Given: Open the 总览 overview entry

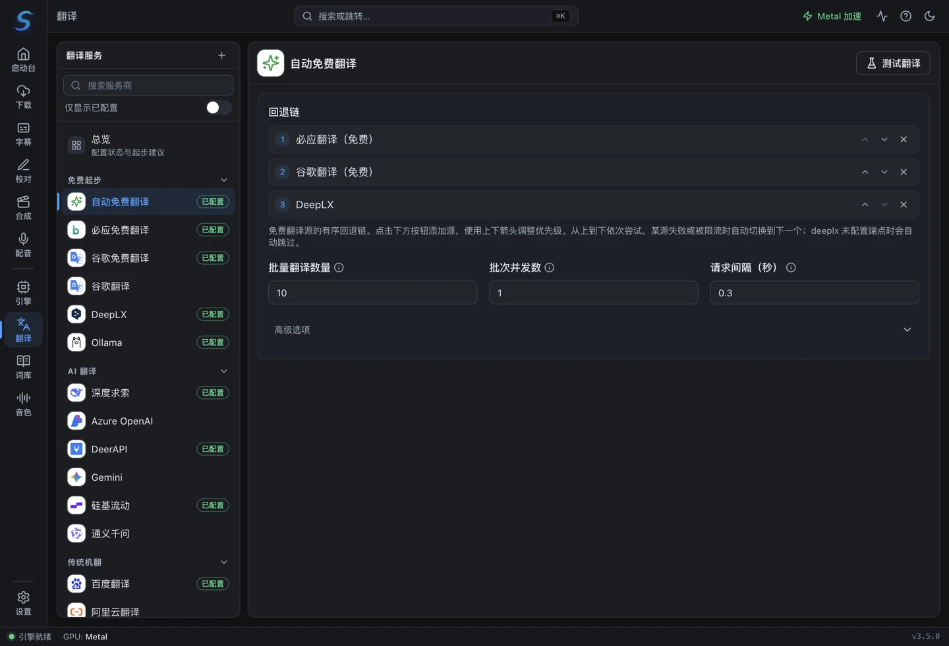Looking at the screenshot, I should (x=148, y=145).
